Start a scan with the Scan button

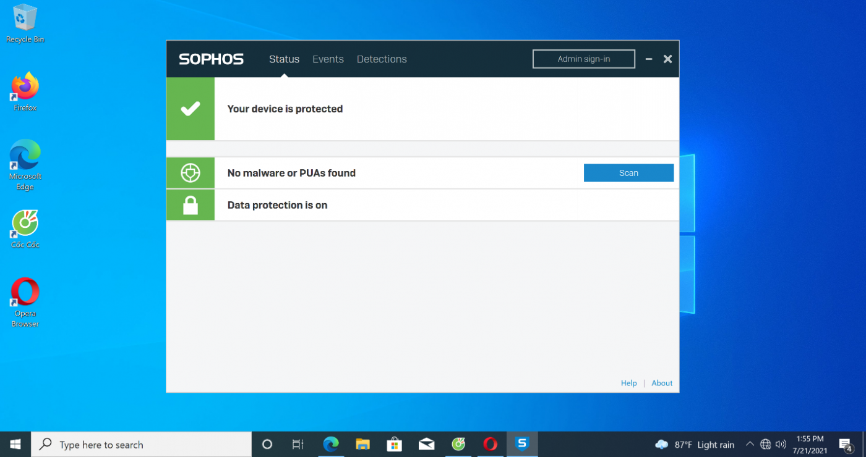(628, 173)
